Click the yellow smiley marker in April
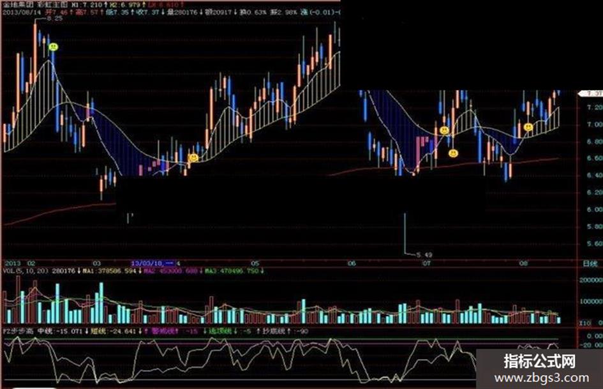 [193, 158]
